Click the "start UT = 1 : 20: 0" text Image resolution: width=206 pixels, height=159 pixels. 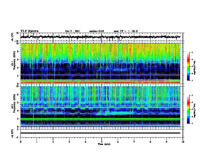[x=126, y=31]
